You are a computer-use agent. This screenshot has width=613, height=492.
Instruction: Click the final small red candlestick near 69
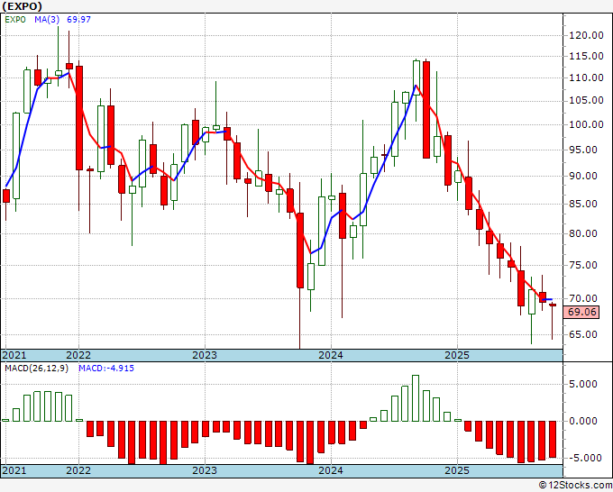click(x=553, y=305)
